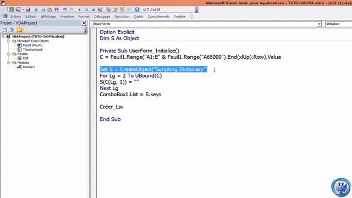Click the Option Explicit code line

117,32
